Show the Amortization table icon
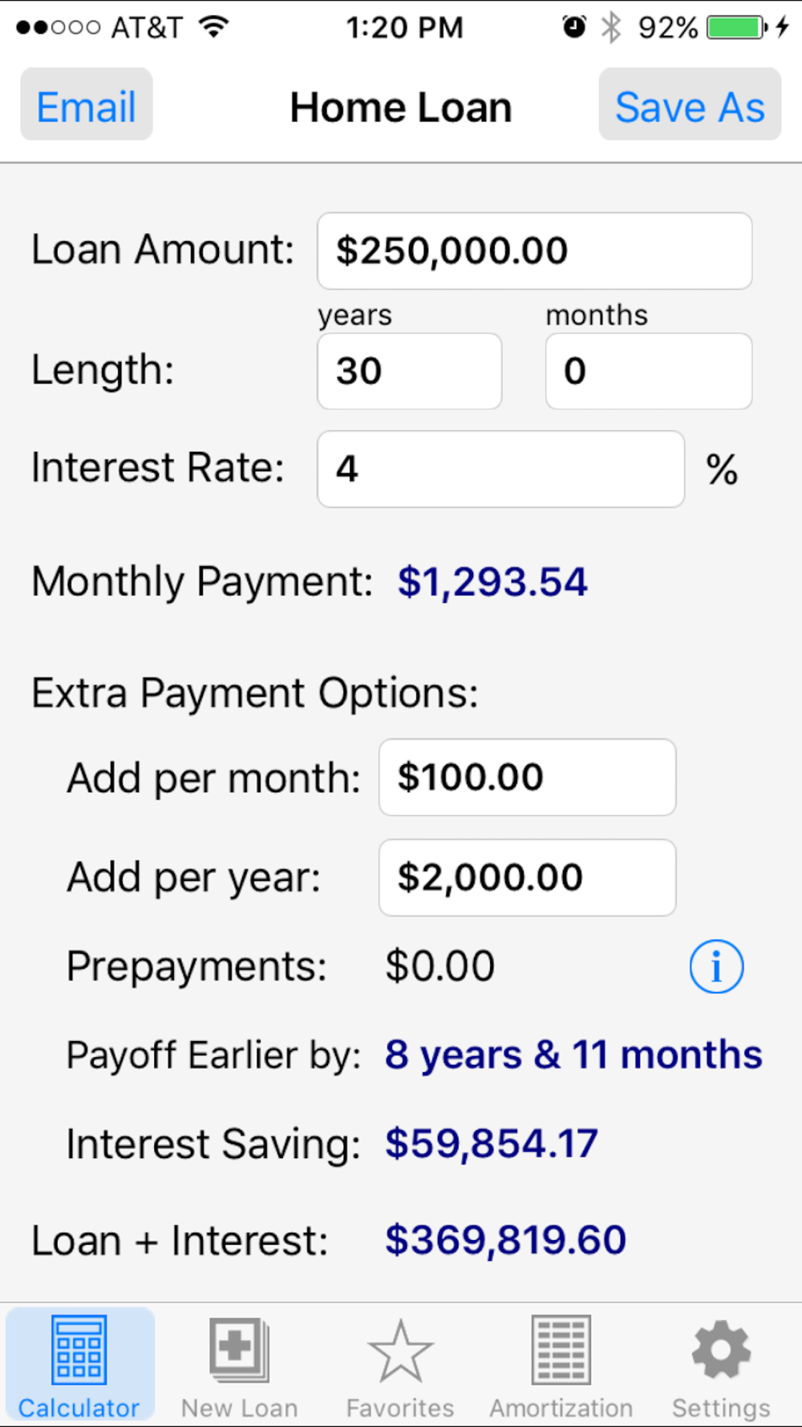The height and width of the screenshot is (1427, 802). (x=561, y=1350)
